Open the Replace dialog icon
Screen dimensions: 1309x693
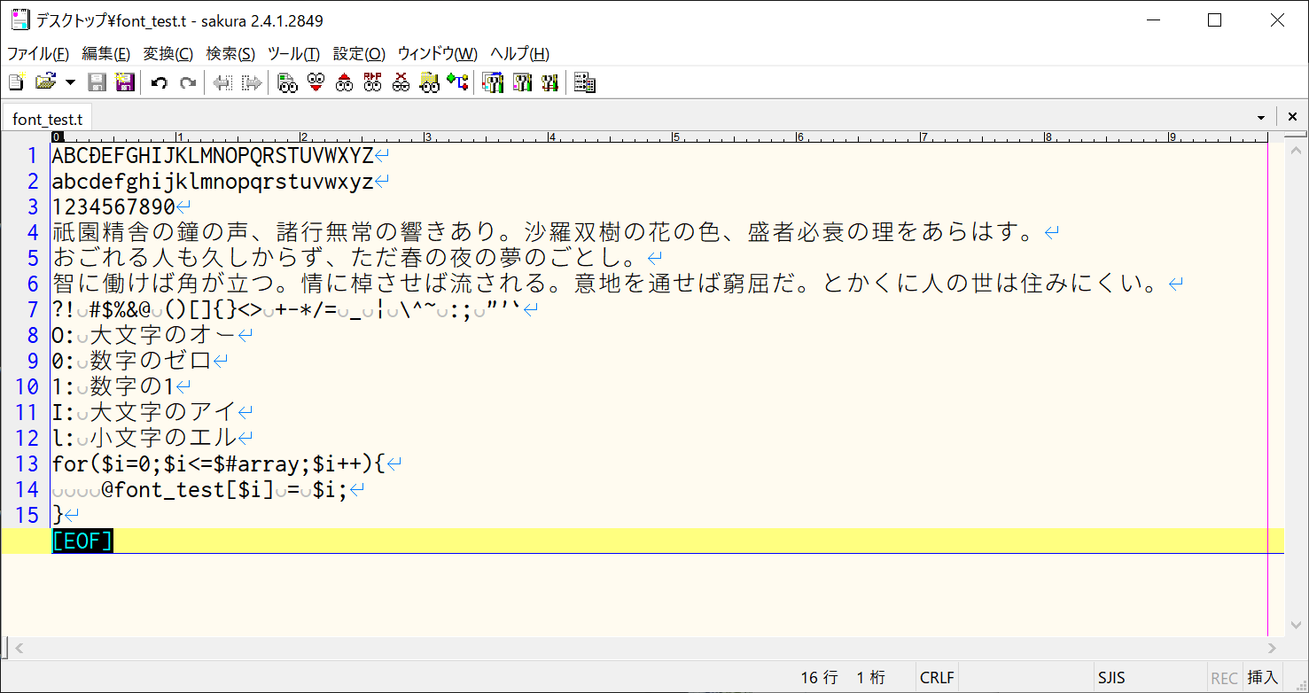click(372, 82)
